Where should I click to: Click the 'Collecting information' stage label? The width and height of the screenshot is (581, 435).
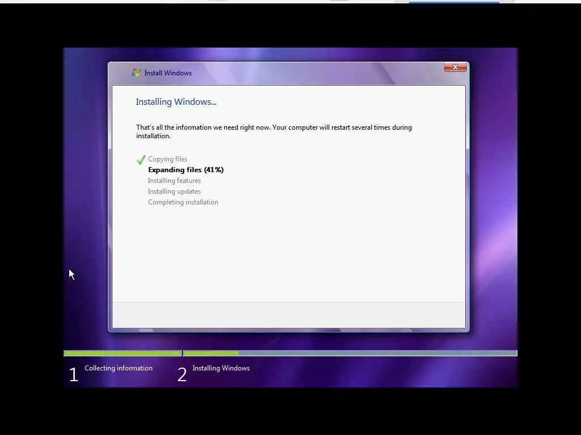pyautogui.click(x=119, y=368)
